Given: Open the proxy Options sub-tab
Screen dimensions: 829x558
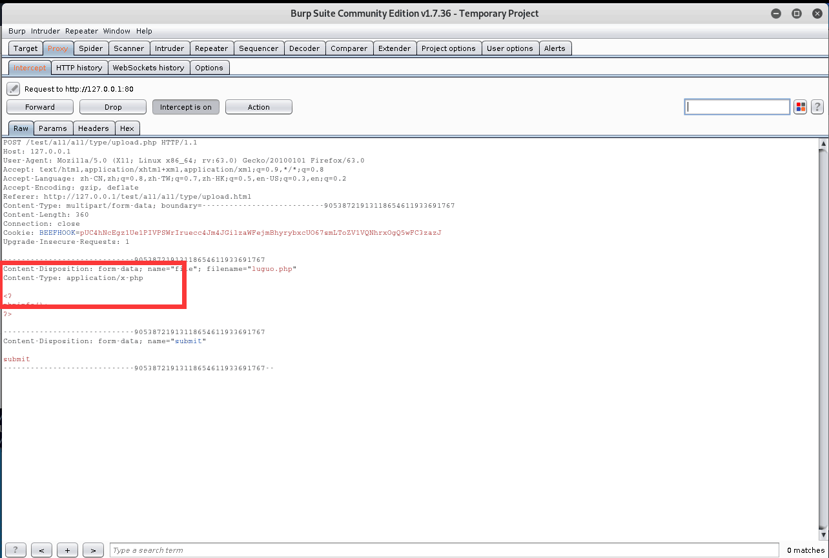Looking at the screenshot, I should click(209, 68).
